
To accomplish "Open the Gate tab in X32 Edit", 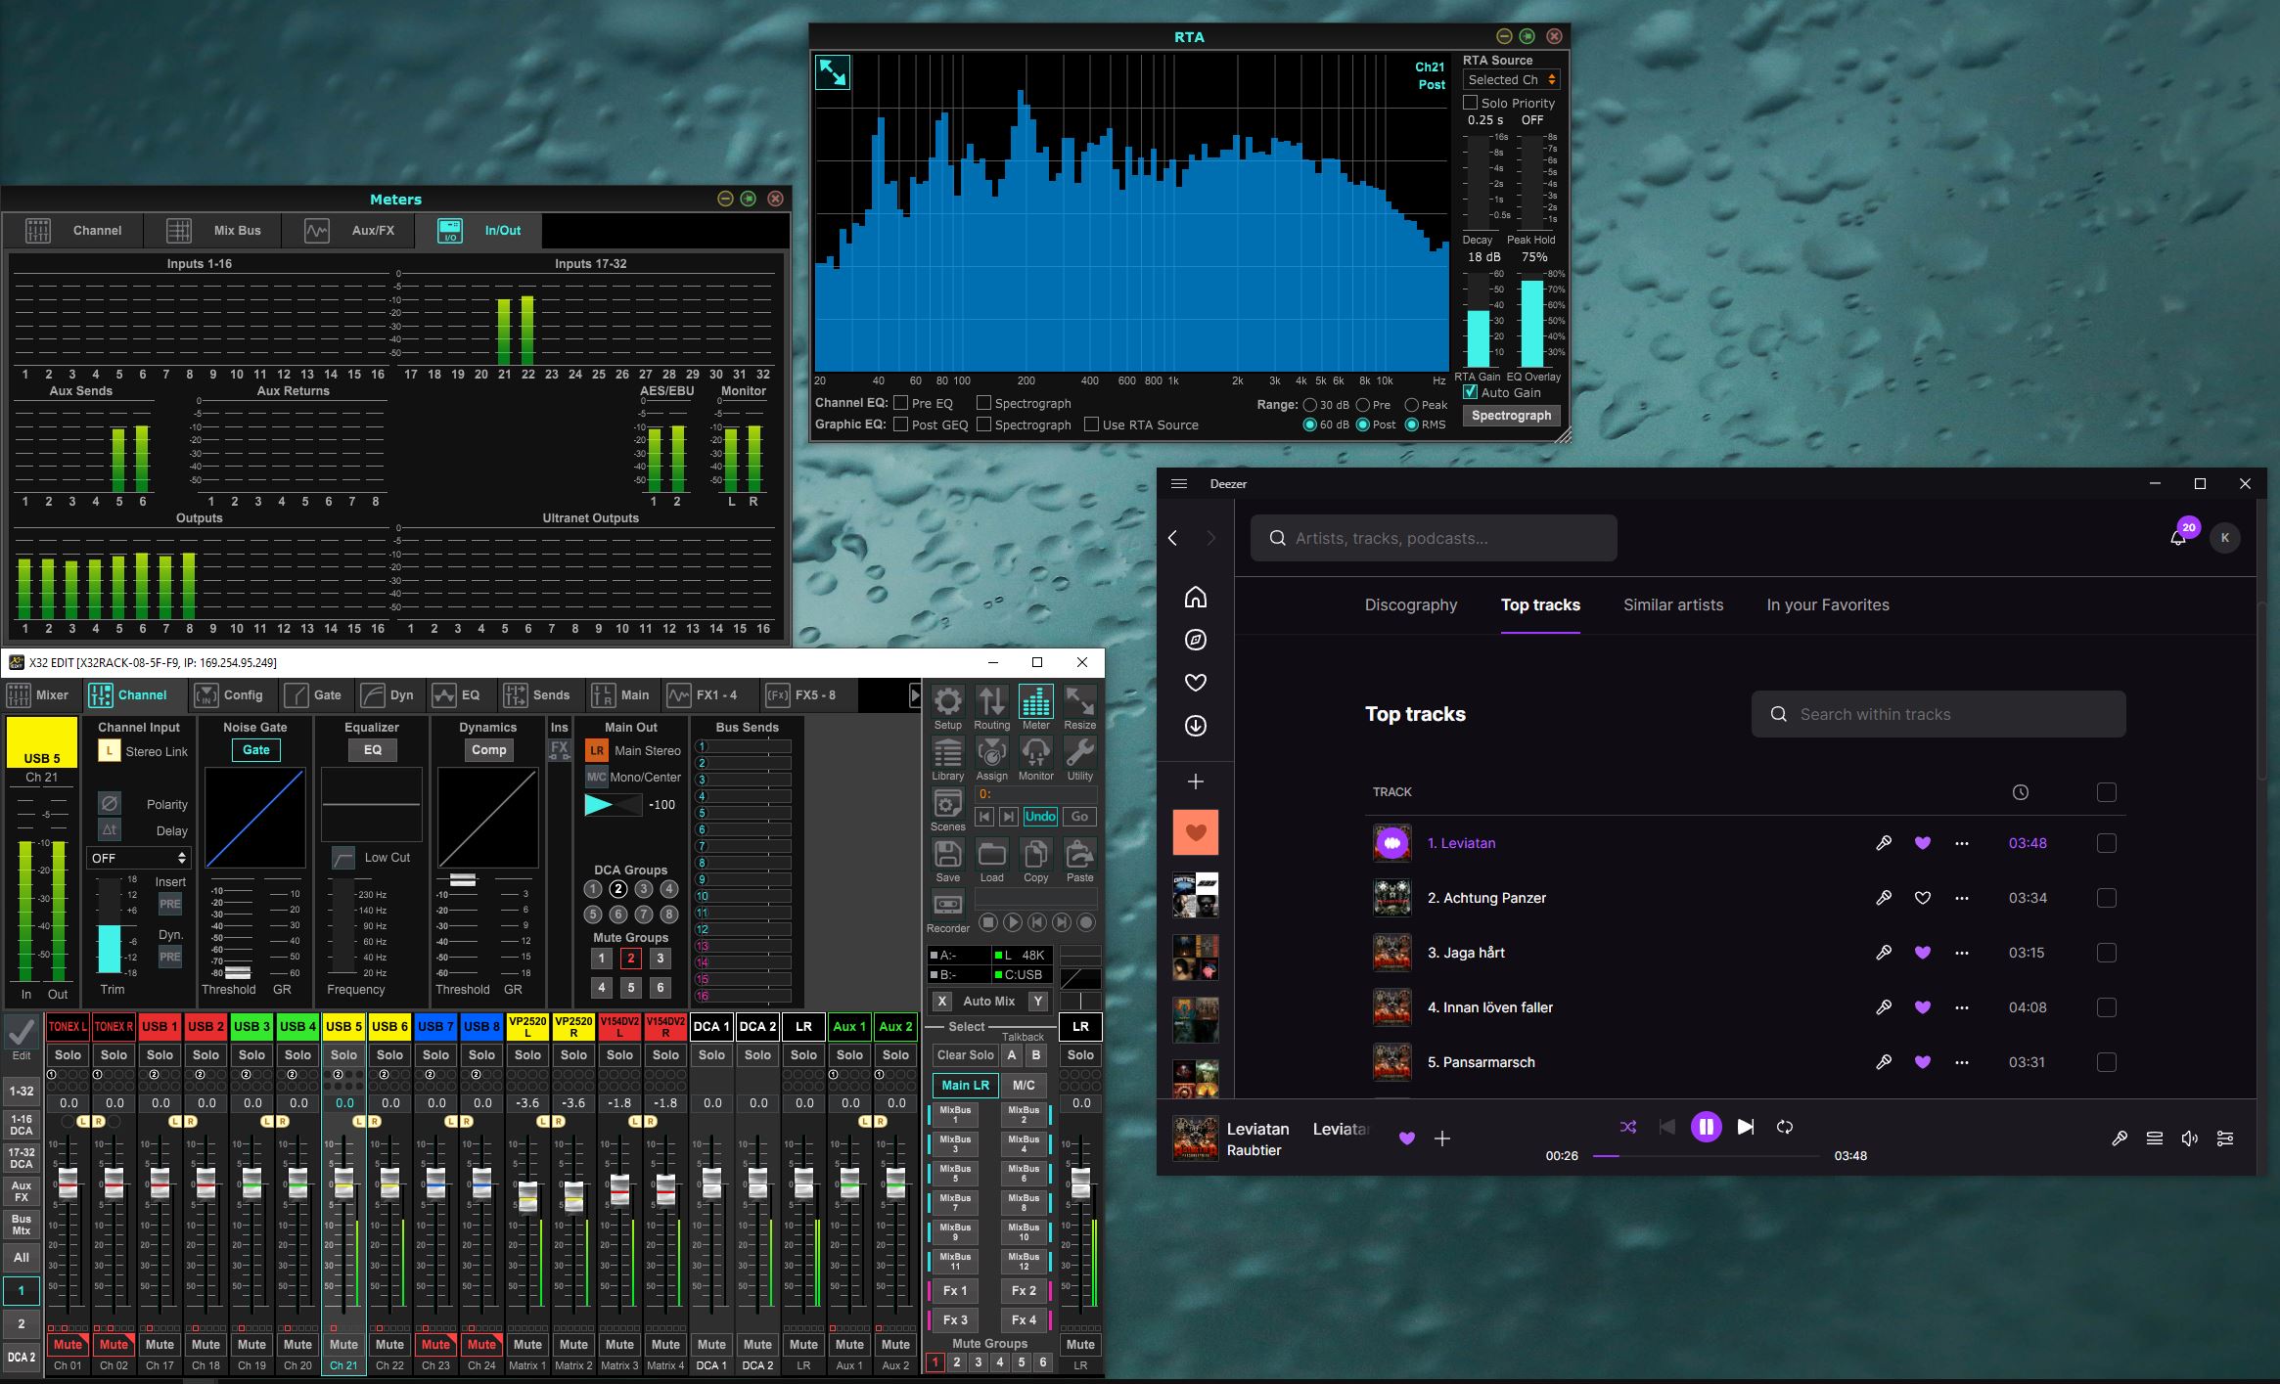I will point(314,695).
